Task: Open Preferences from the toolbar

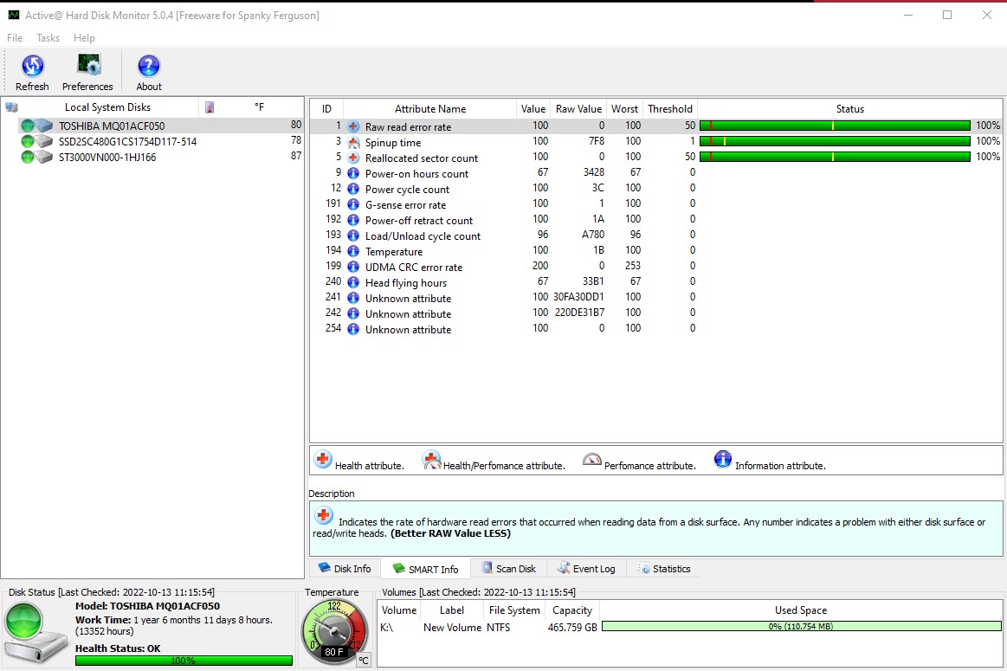Action: (x=87, y=67)
